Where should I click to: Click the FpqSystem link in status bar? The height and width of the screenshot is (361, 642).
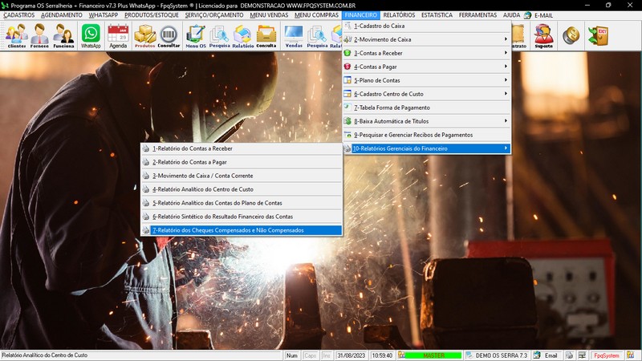coord(605,355)
